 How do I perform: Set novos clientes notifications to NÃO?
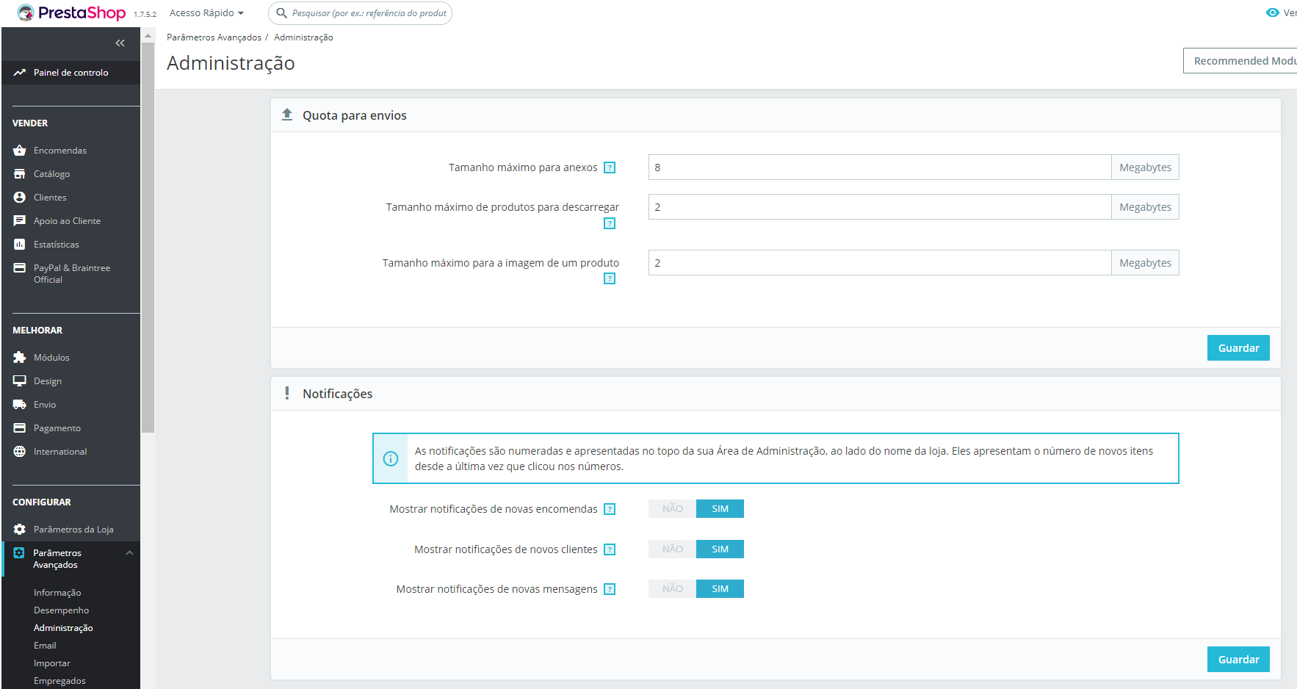pos(672,549)
